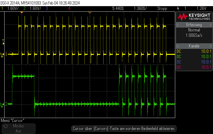
Task: Click the channel 3 indicator
Action: point(47,9)
